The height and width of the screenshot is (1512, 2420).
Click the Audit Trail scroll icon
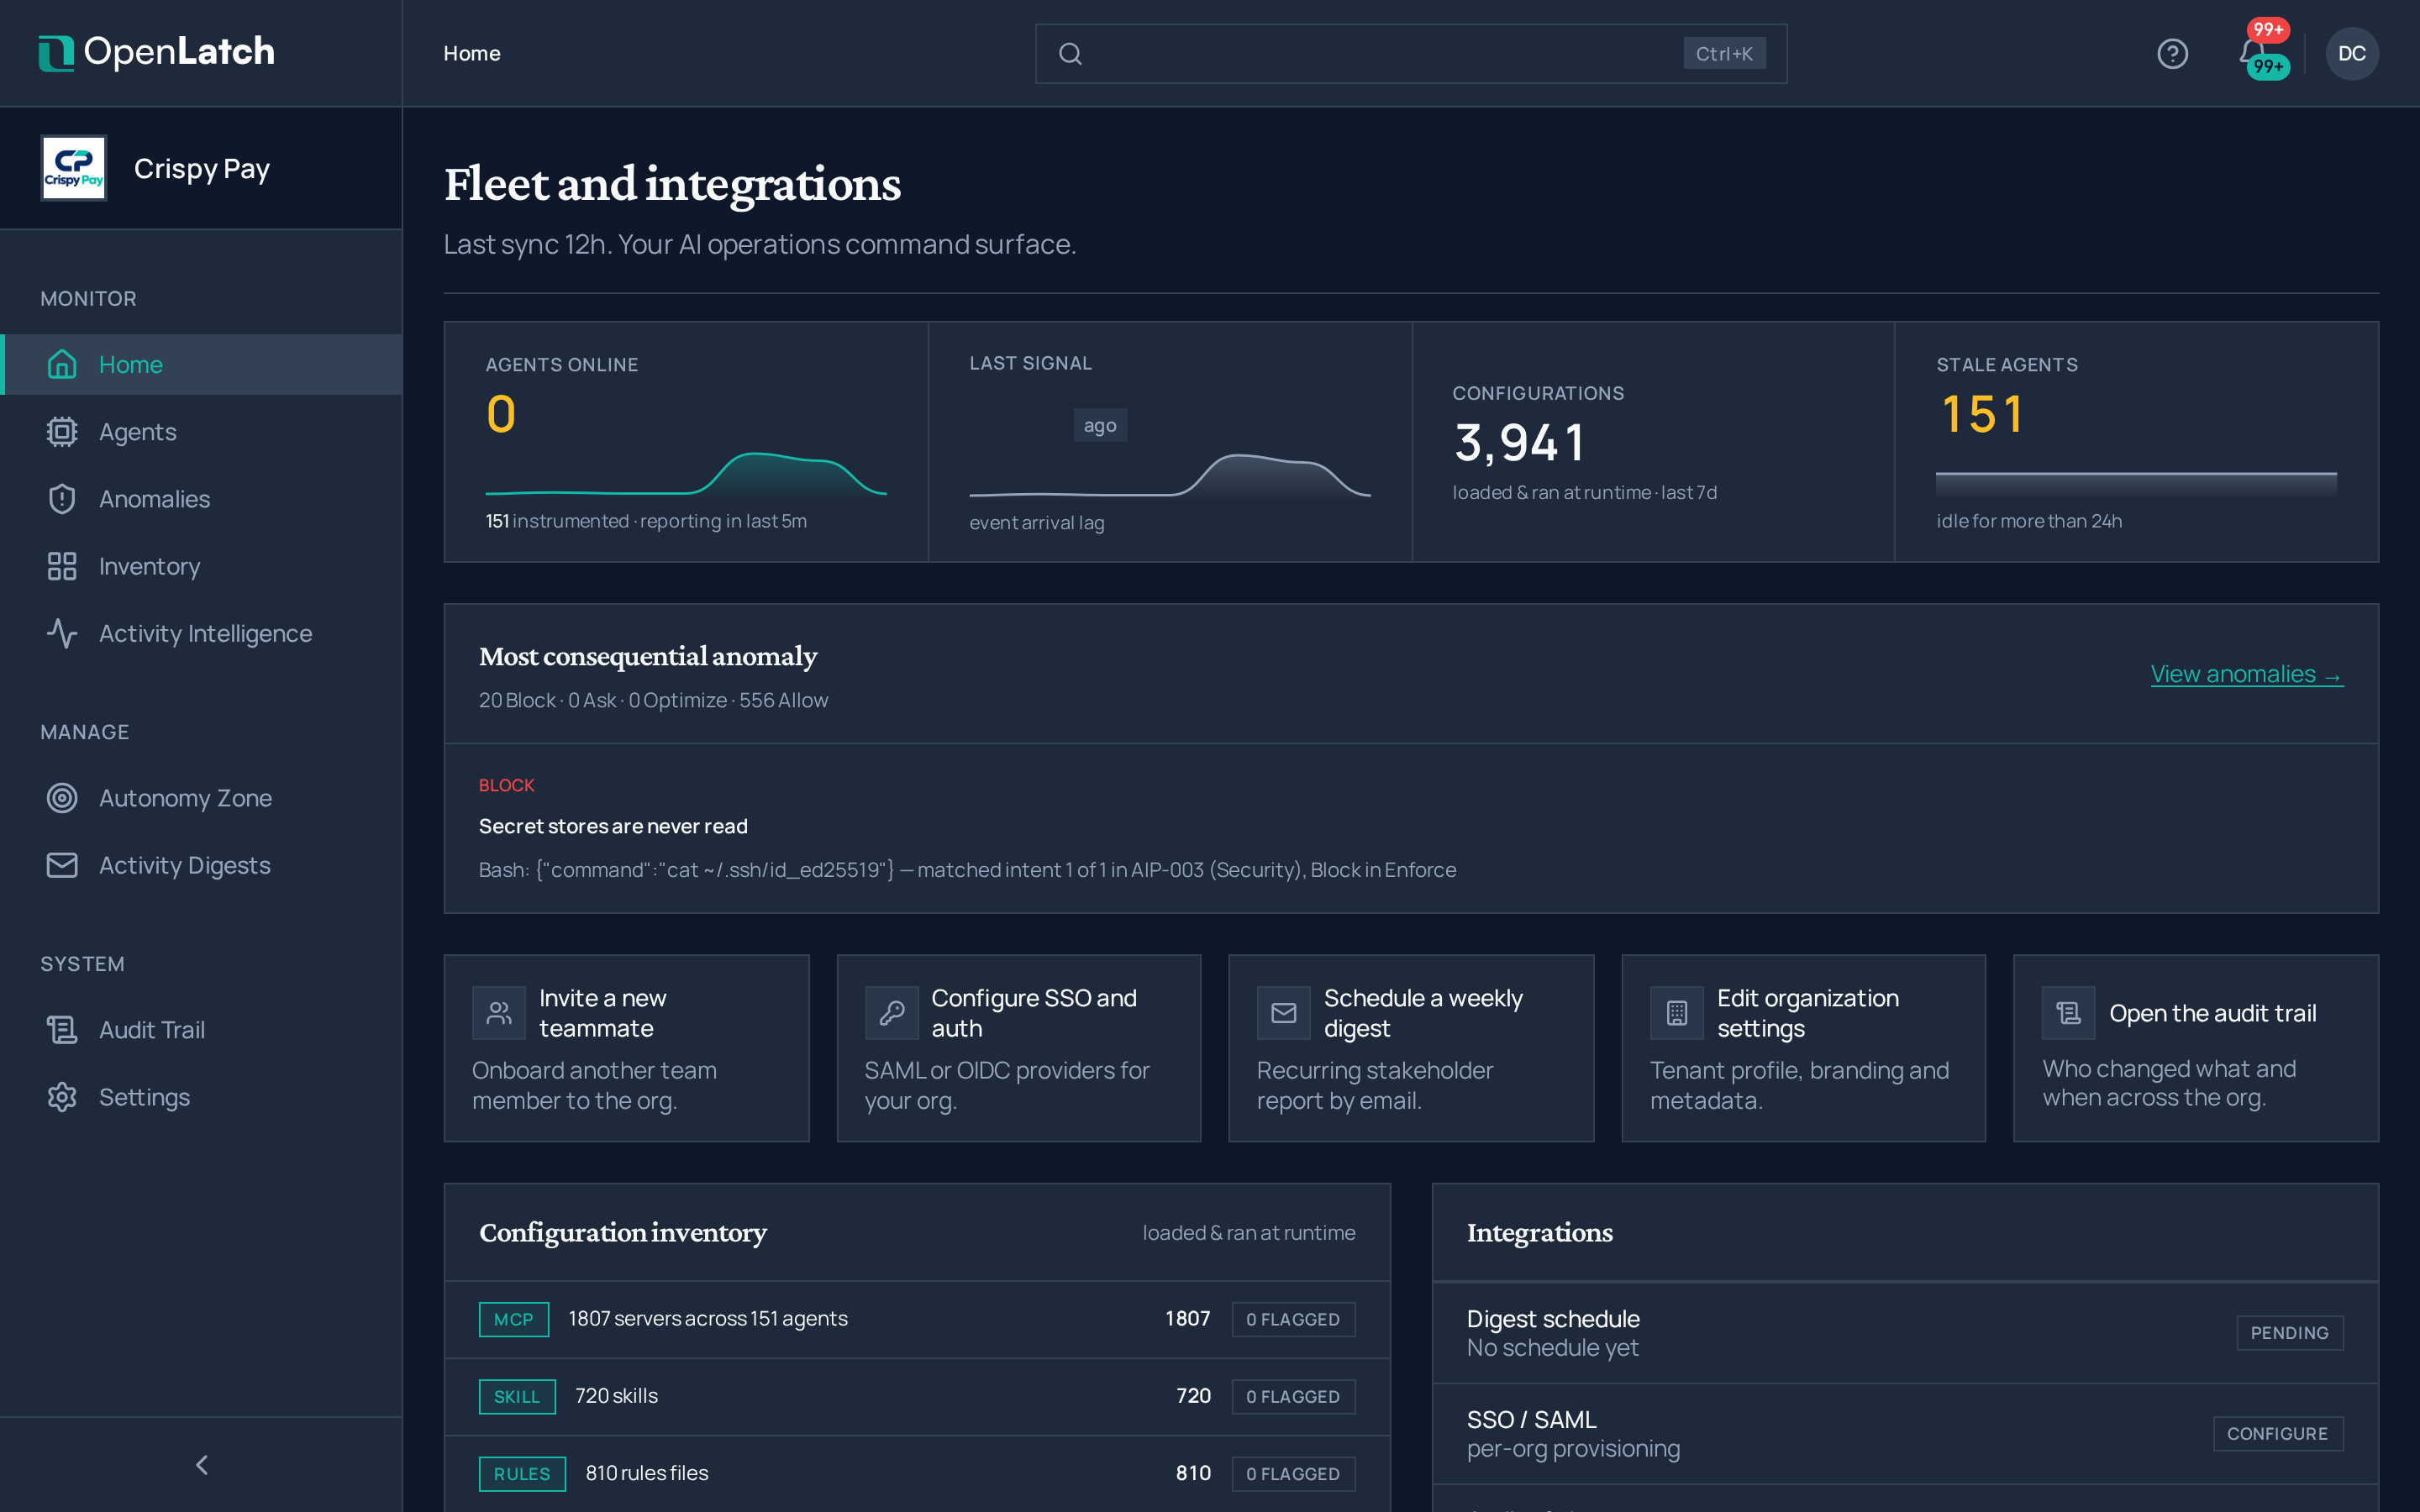[x=62, y=1029]
